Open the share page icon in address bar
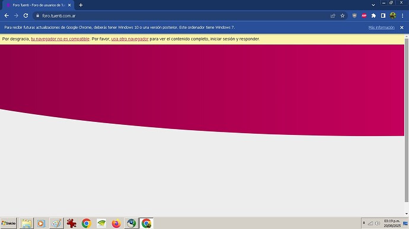 pos(333,15)
